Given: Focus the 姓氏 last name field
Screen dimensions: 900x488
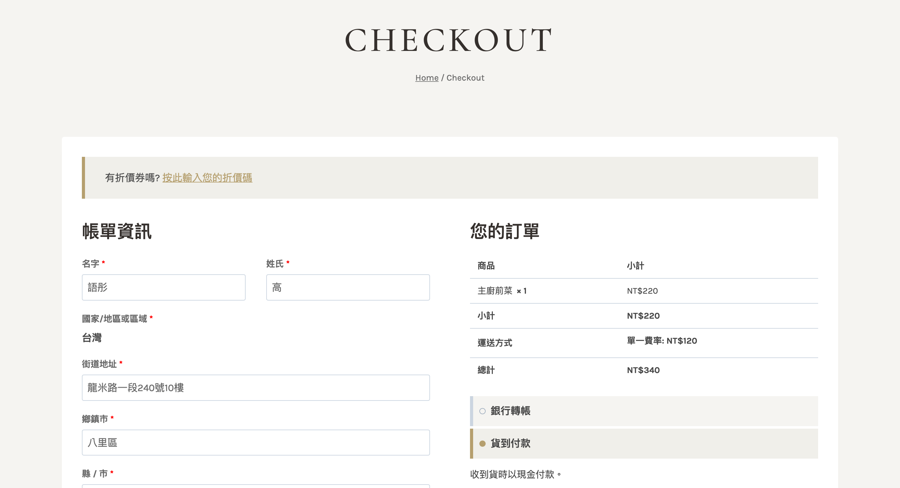Looking at the screenshot, I should point(347,287).
